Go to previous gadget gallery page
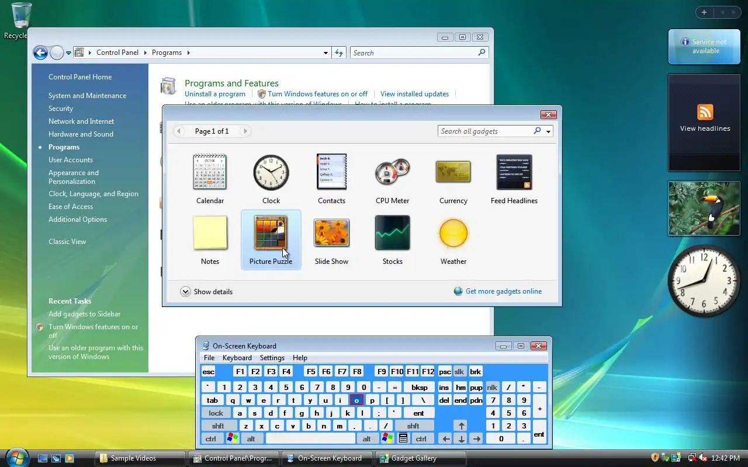This screenshot has height=467, width=748. 179,131
